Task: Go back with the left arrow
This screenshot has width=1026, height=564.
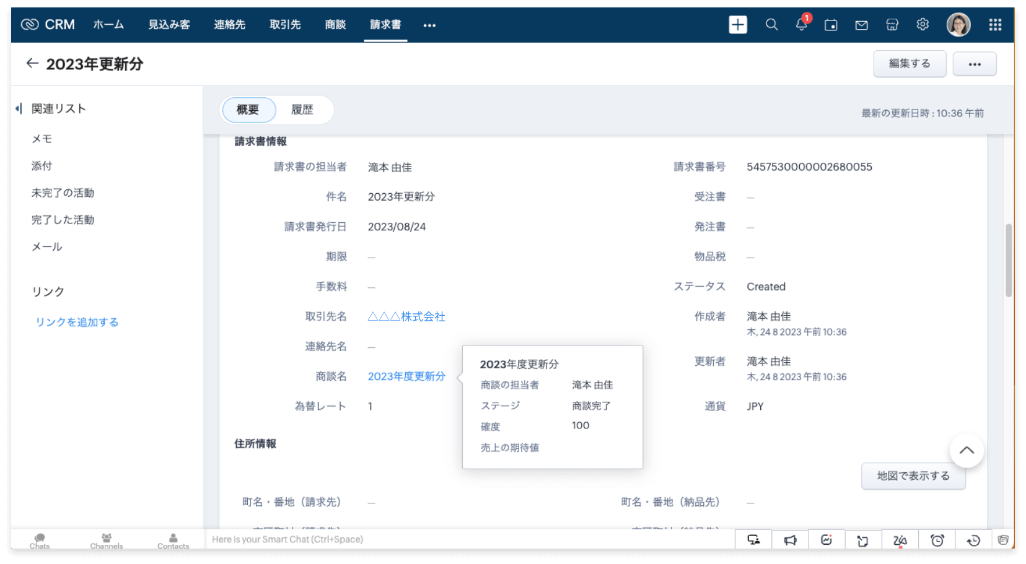Action: click(x=32, y=63)
